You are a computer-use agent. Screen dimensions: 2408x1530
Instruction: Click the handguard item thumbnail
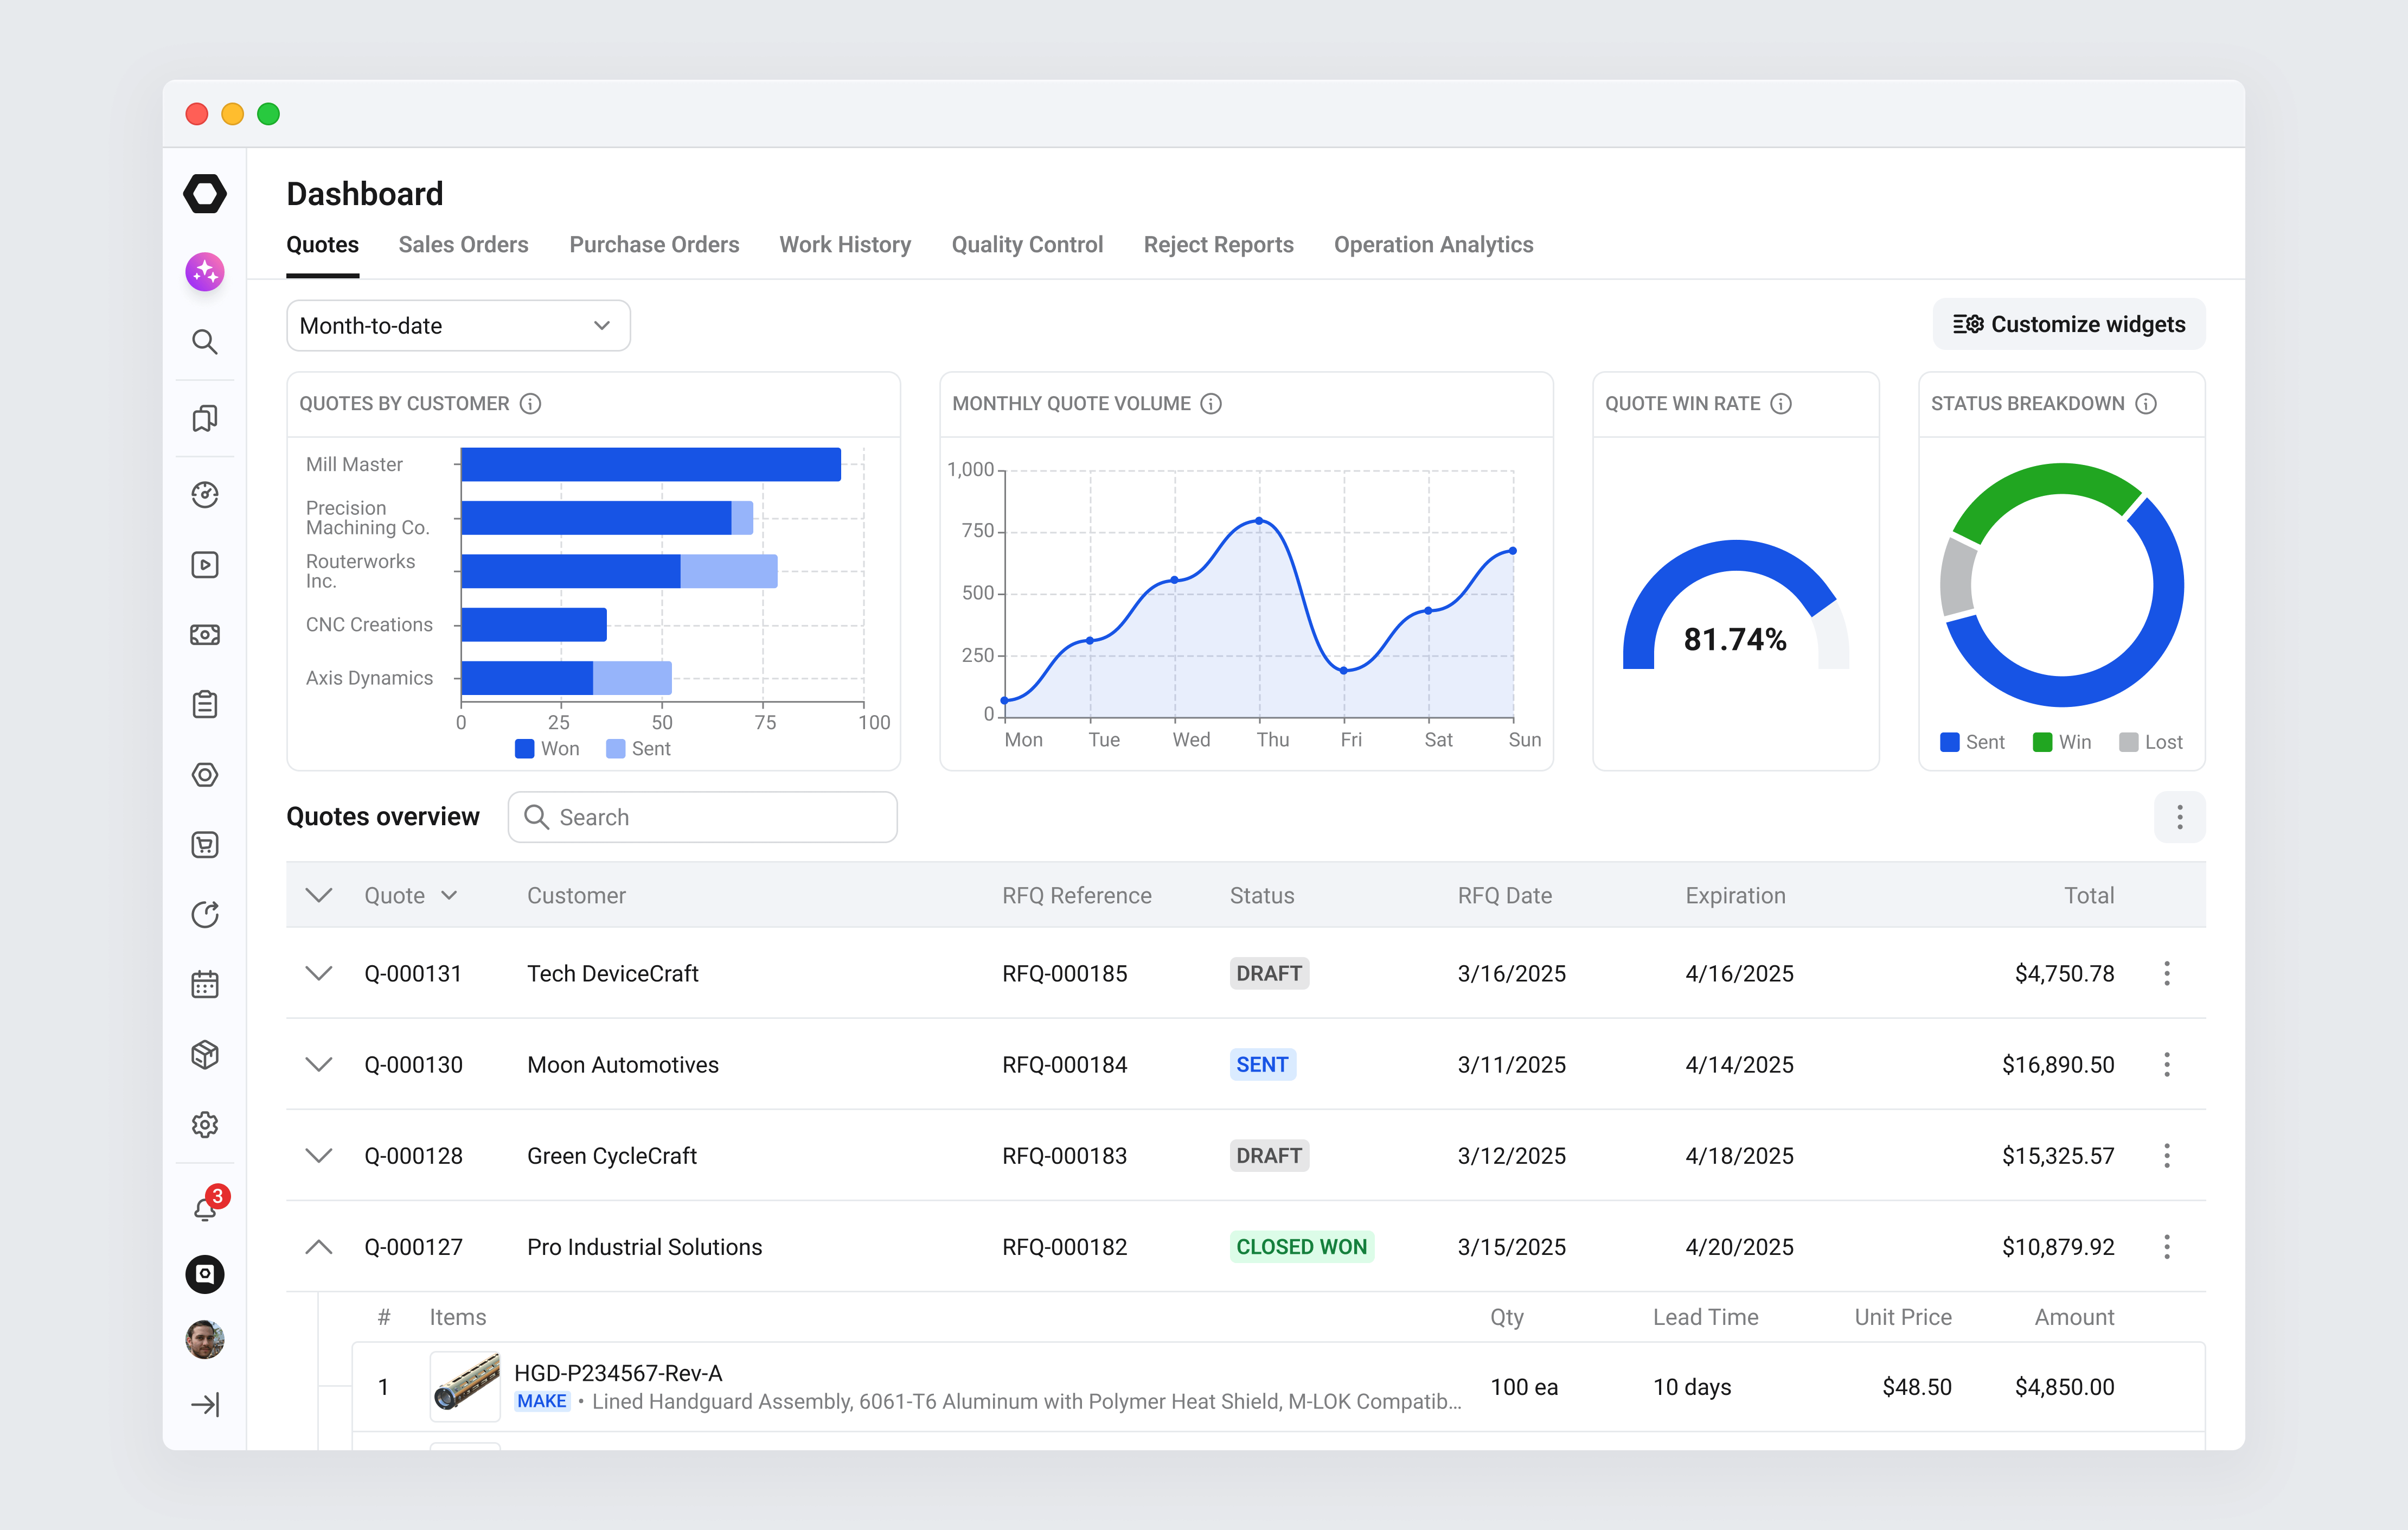pyautogui.click(x=465, y=1387)
